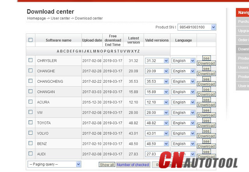Screen dimensions: 249x172
Task: Open Users item in navigation sidebar
Action: 242,68
